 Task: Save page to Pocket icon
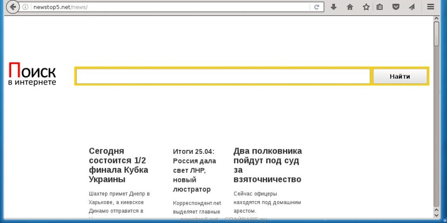click(395, 7)
